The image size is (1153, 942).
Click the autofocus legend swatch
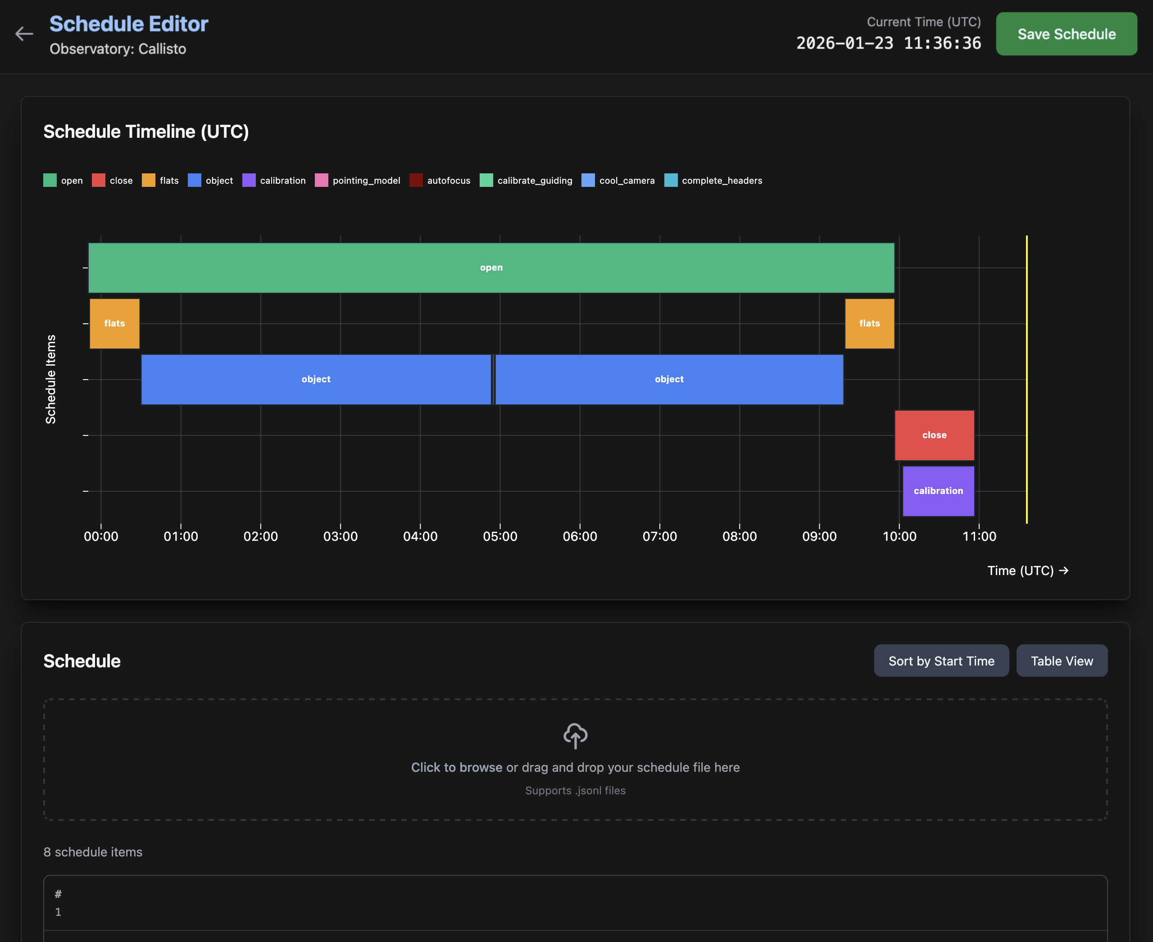416,180
